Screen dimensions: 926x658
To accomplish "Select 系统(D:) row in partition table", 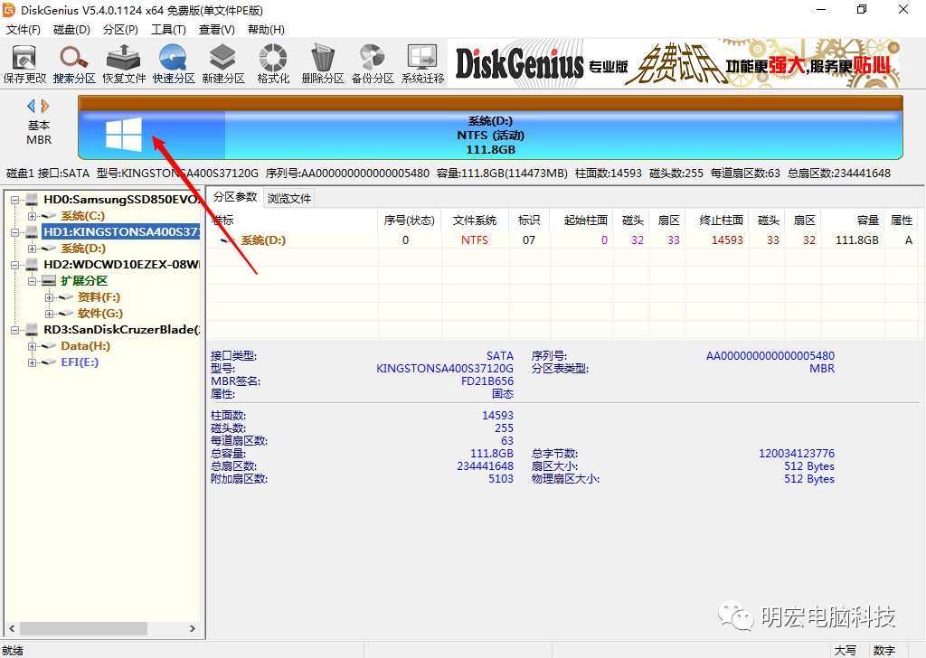I will (564, 240).
